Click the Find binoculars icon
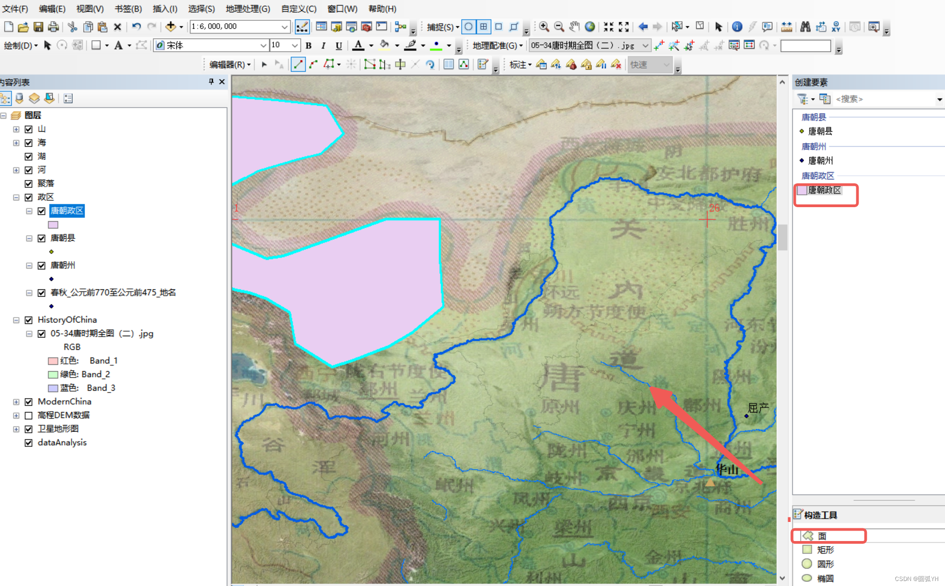The height and width of the screenshot is (586, 945). (805, 27)
